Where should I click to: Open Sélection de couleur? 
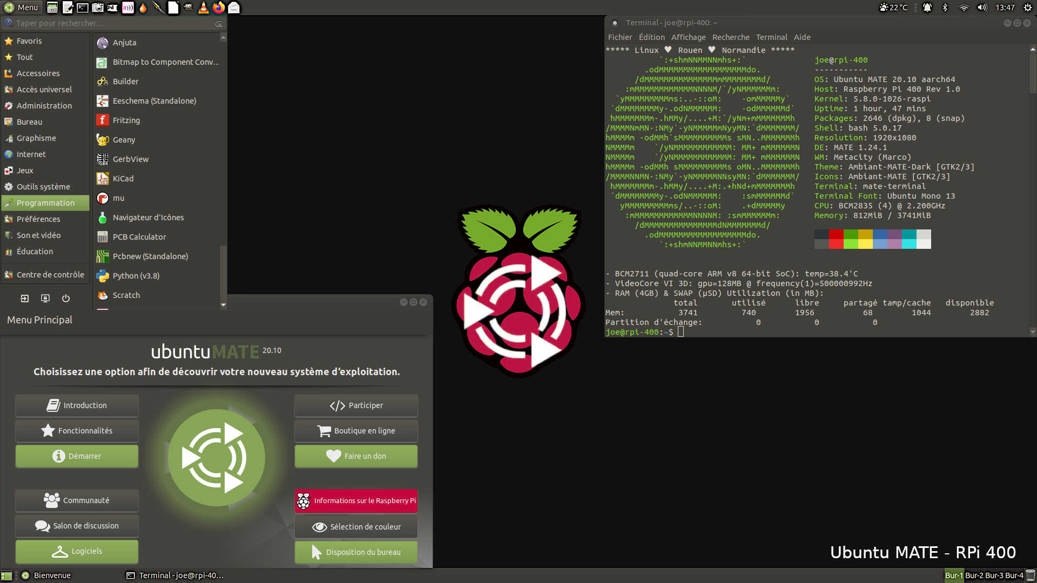click(356, 527)
